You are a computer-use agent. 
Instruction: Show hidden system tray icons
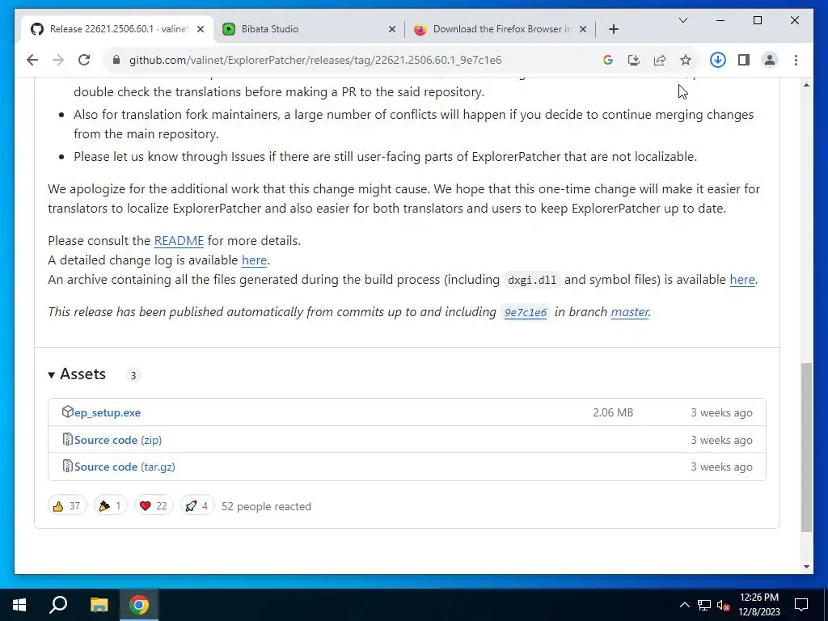point(684,605)
